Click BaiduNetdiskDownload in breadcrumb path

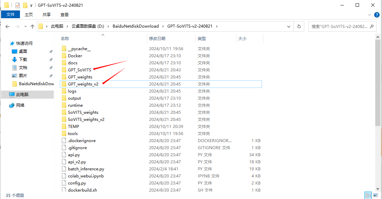click(135, 26)
